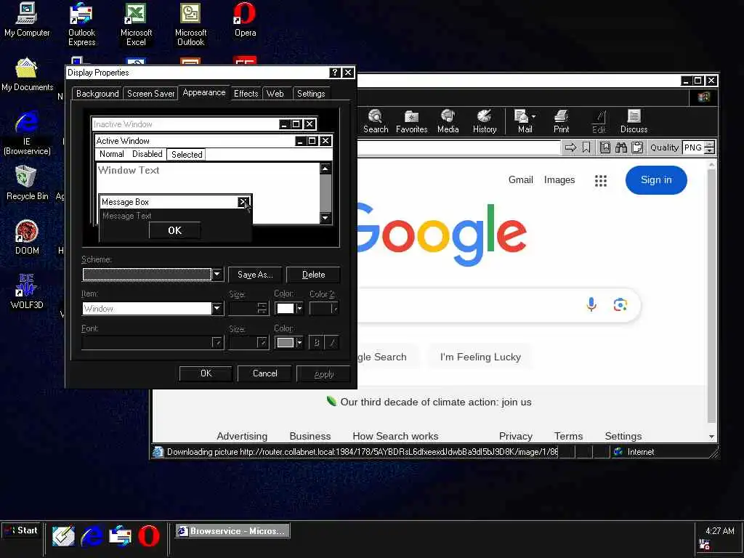Switch to the Appearance tab
This screenshot has width=744, height=558.
pyautogui.click(x=204, y=92)
